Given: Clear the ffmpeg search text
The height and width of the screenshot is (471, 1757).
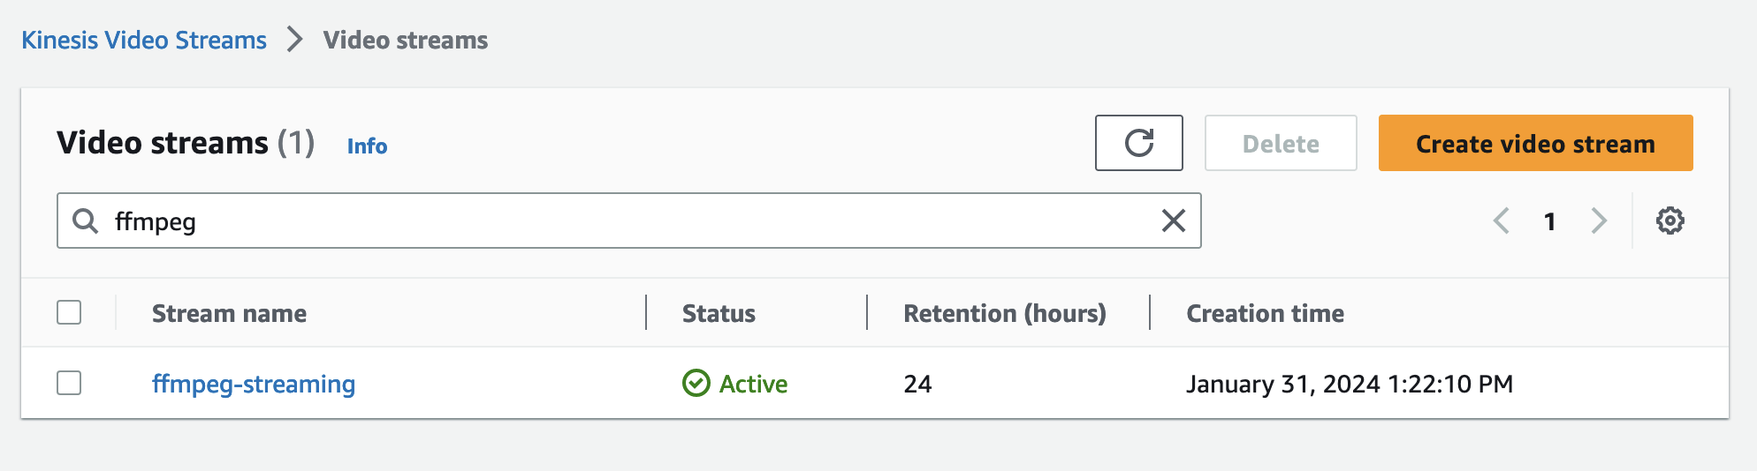Looking at the screenshot, I should click(1173, 221).
